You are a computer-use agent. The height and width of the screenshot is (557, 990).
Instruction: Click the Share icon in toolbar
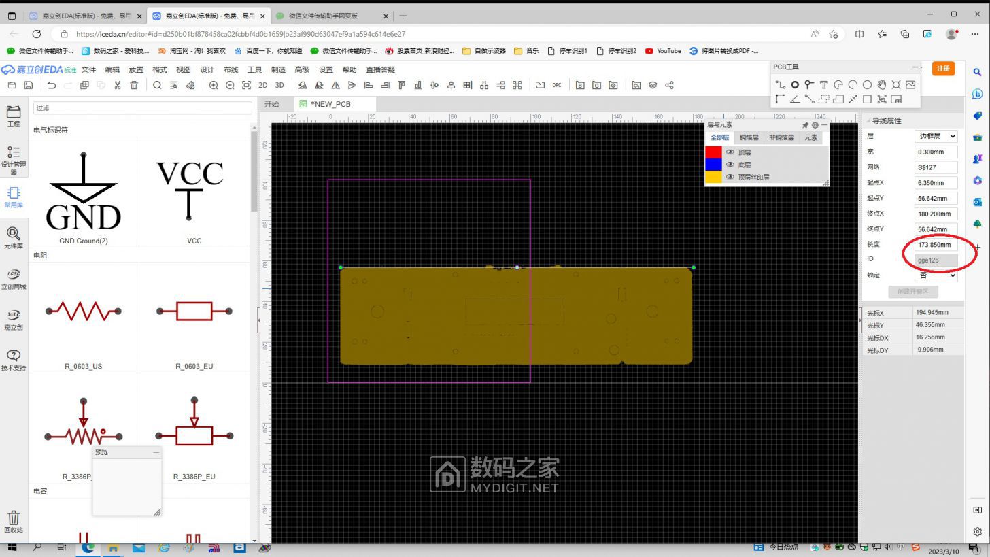(x=669, y=85)
